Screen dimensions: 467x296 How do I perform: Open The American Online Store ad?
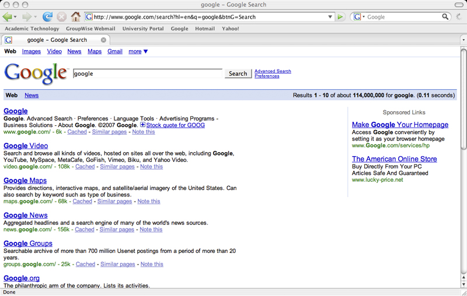395,159
